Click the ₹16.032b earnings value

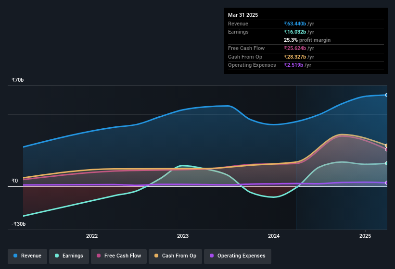point(295,32)
